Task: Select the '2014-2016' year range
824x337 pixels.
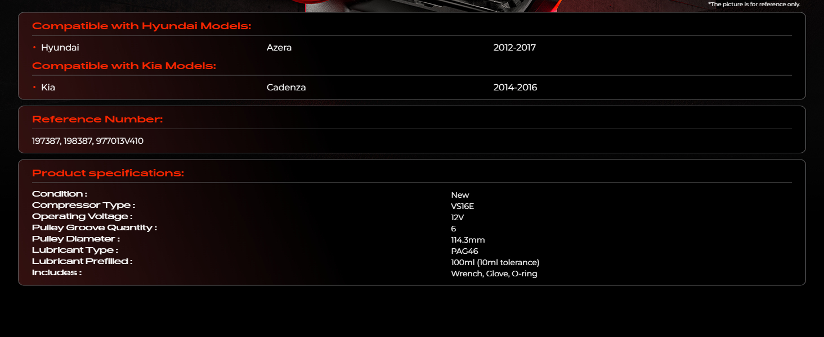Action: coord(515,88)
